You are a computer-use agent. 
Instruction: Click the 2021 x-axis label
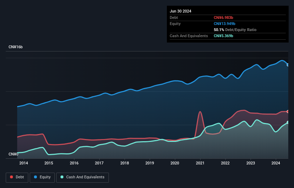click(x=200, y=163)
